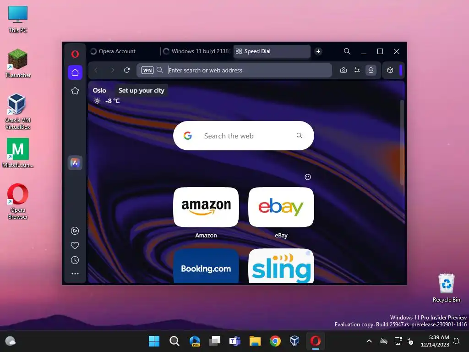Open the muted volume tray icon
The width and height of the screenshot is (469, 352).
pyautogui.click(x=410, y=341)
